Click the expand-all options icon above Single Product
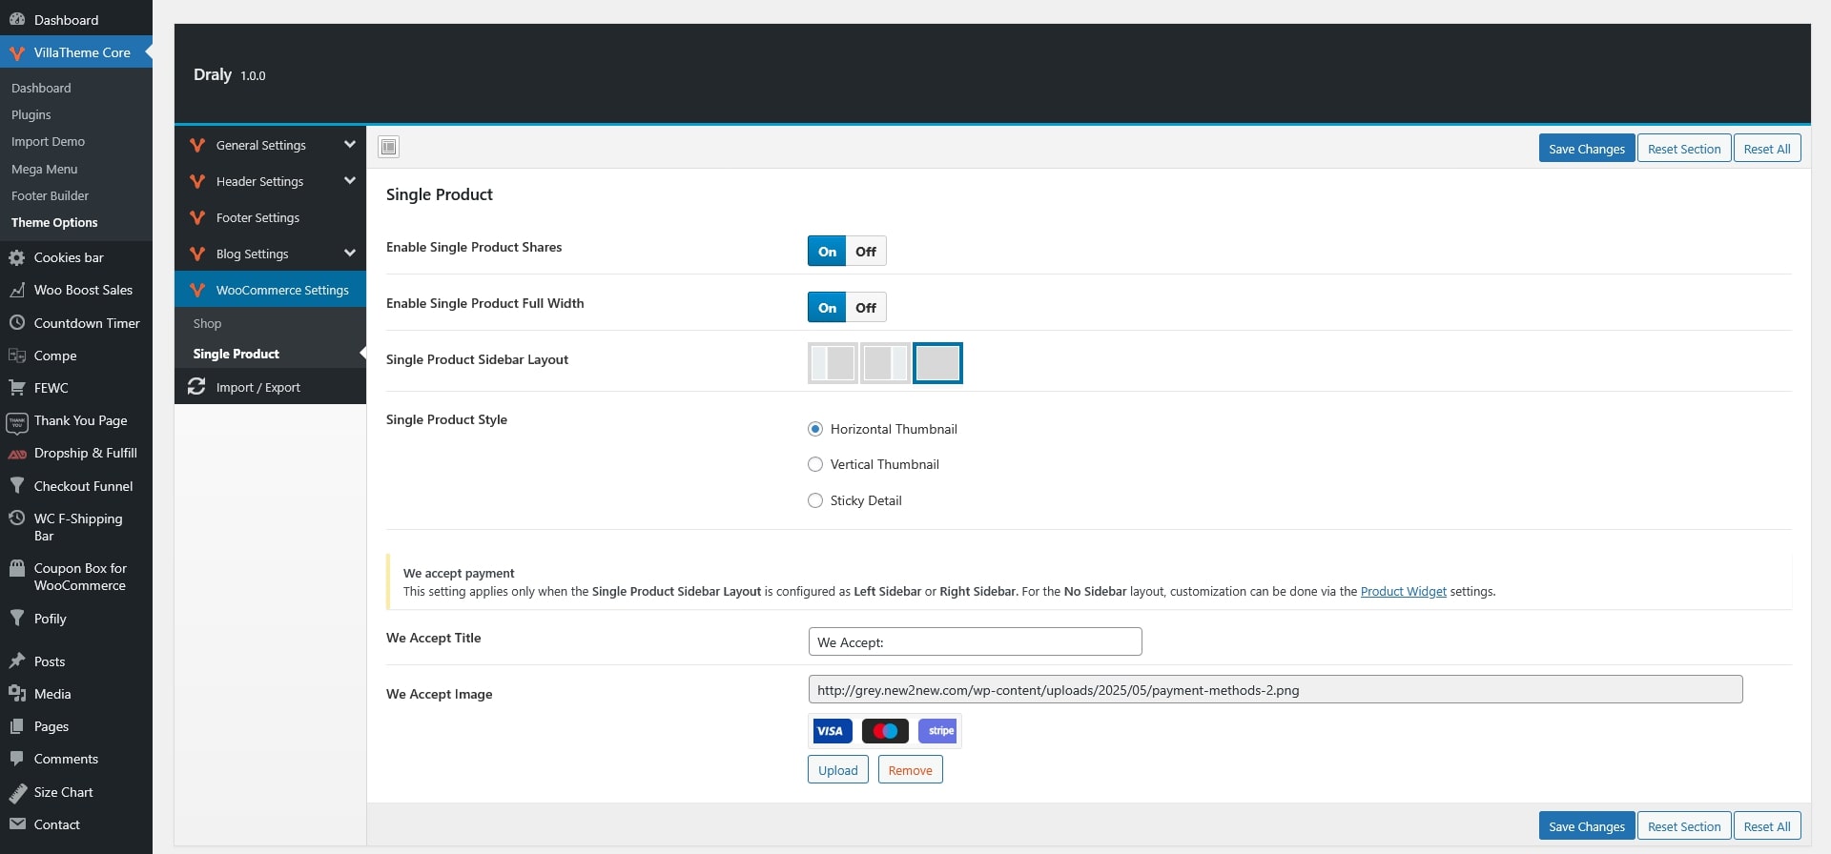Image resolution: width=1831 pixels, height=854 pixels. pos(388,147)
